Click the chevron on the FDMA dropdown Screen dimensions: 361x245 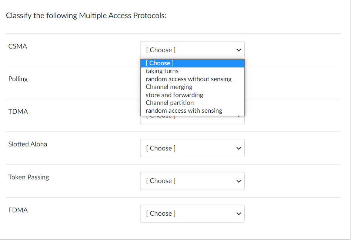pyautogui.click(x=238, y=213)
